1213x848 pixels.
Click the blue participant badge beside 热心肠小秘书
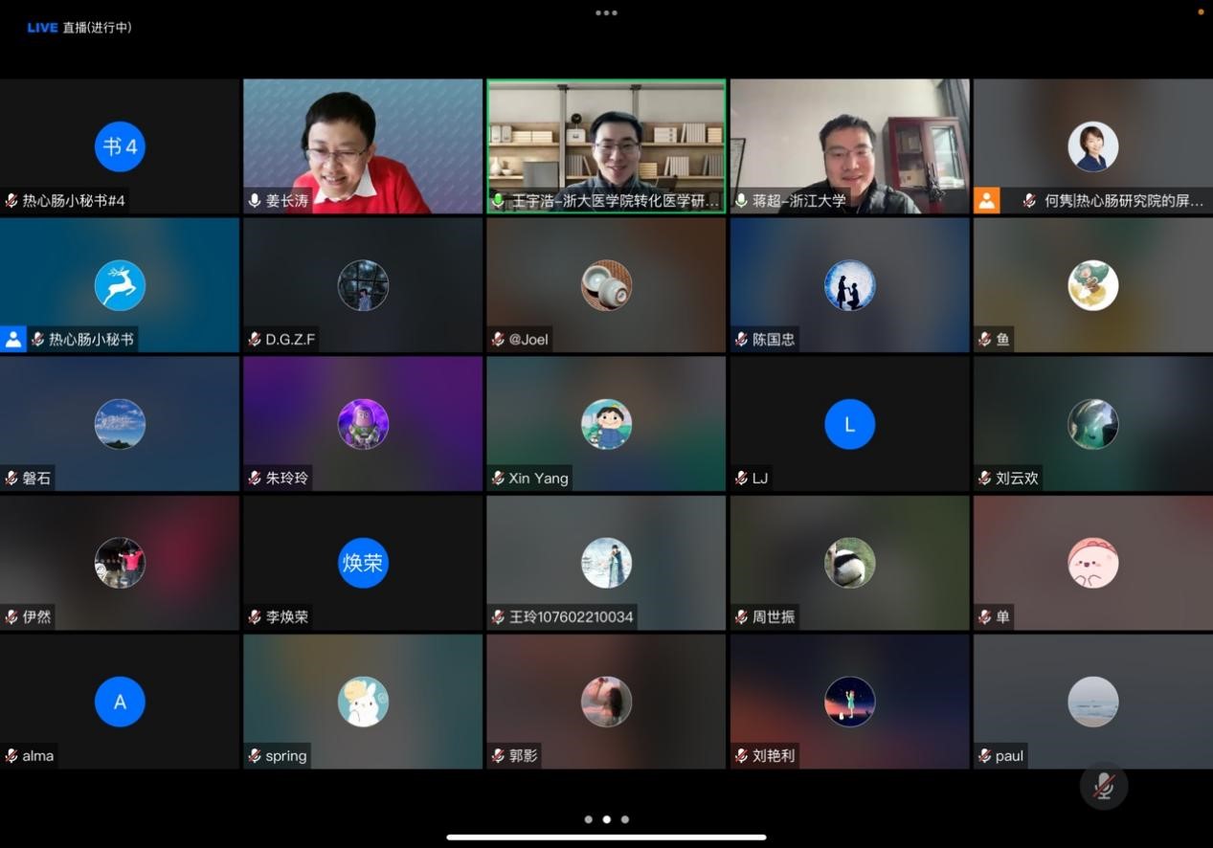(12, 339)
